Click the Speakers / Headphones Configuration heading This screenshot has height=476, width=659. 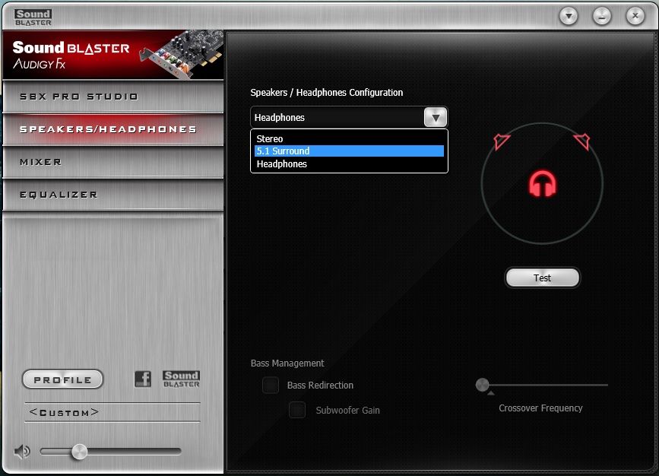327,93
